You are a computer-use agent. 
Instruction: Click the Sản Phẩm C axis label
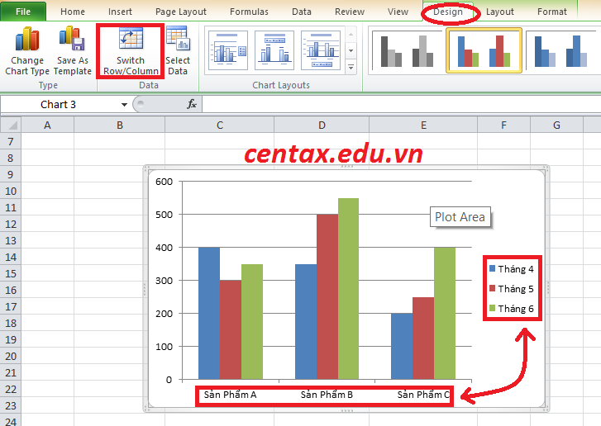point(423,395)
